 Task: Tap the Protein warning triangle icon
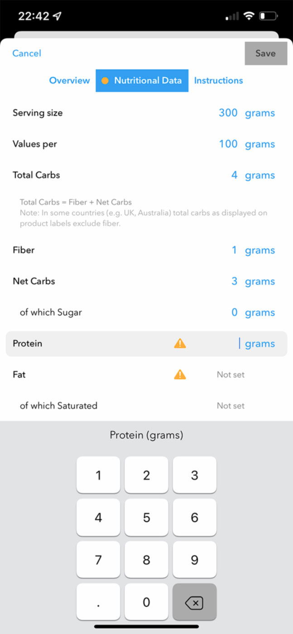click(180, 344)
